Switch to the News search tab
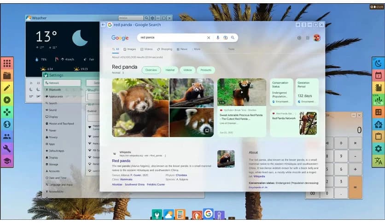Image resolution: width=385 pixels, height=223 pixels. pos(182,49)
